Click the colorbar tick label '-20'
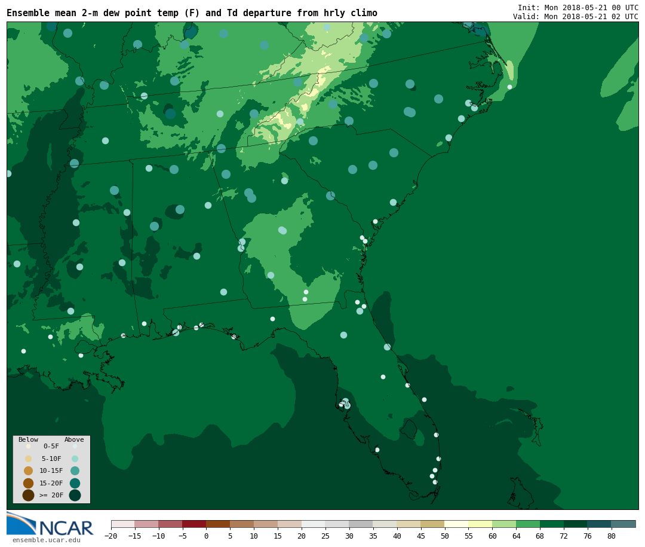645x547 pixels. tap(110, 536)
